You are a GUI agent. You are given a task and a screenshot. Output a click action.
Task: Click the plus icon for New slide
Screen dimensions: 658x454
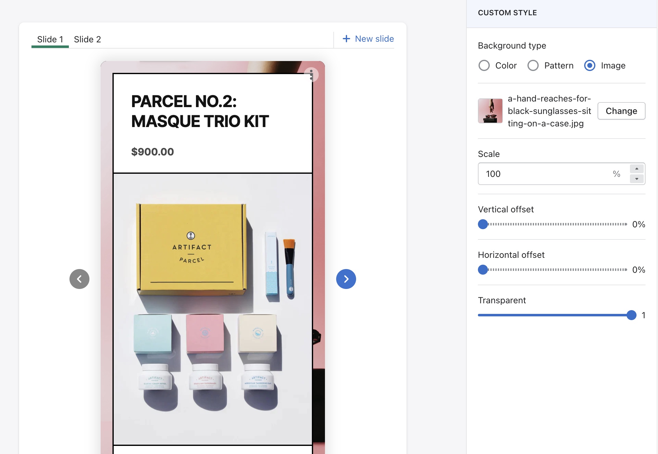(x=346, y=39)
